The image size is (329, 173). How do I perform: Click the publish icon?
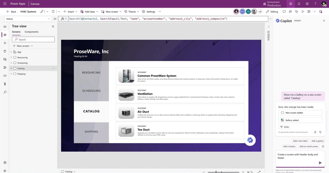point(321,12)
